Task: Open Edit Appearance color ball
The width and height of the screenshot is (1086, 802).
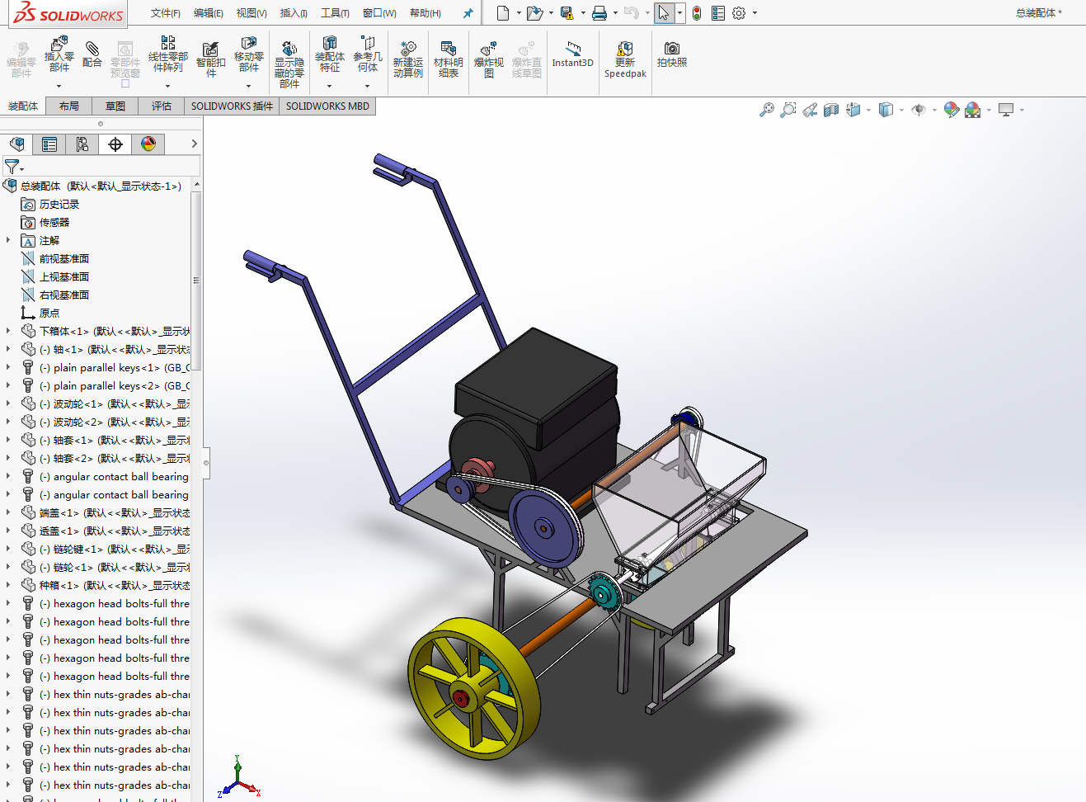Action: 952,110
